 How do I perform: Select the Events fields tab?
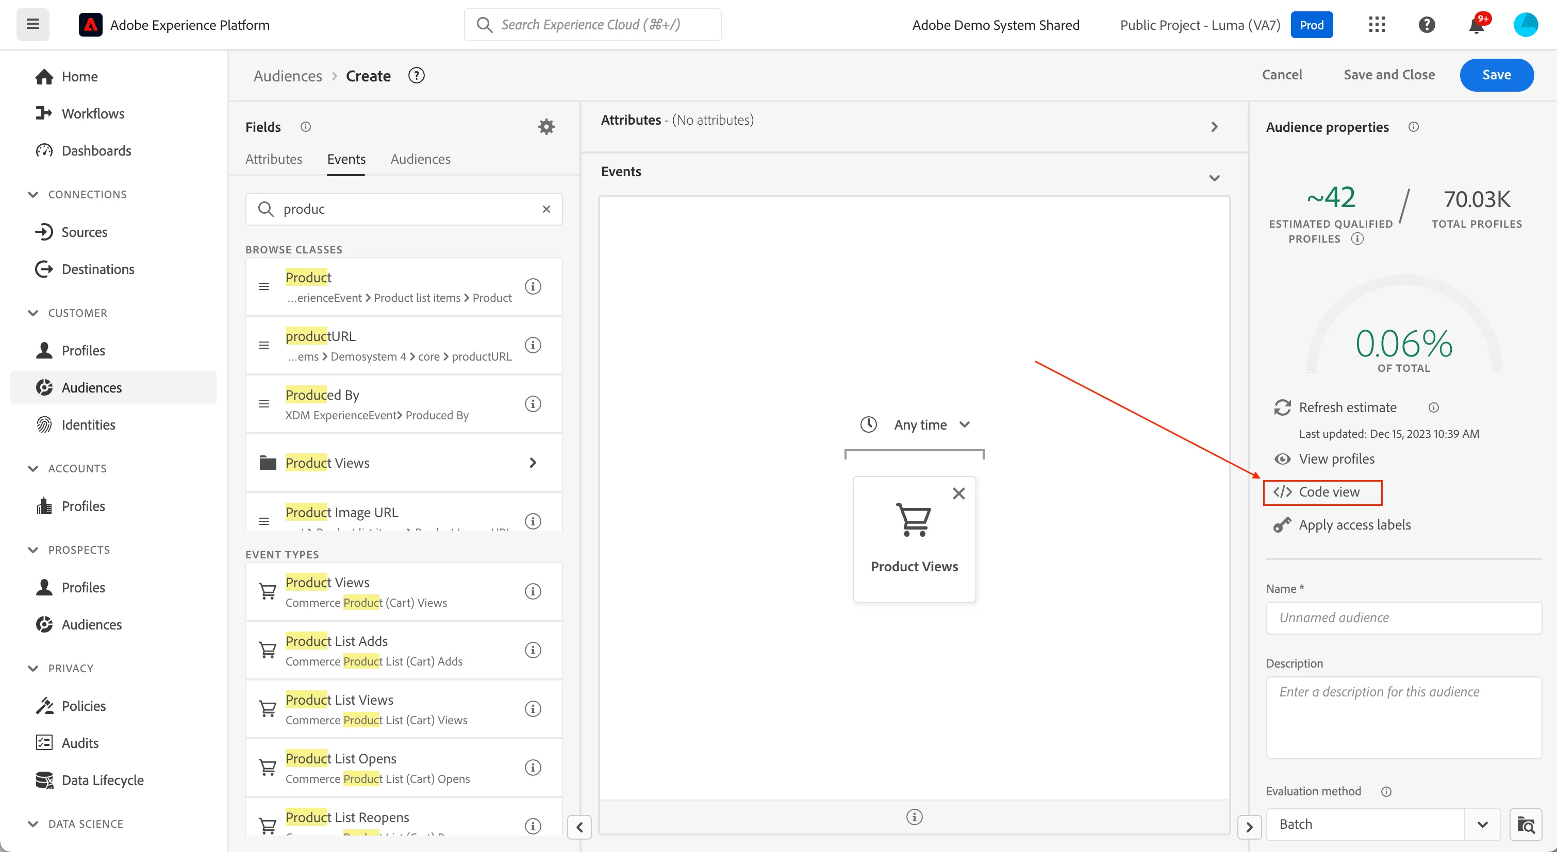click(x=346, y=159)
